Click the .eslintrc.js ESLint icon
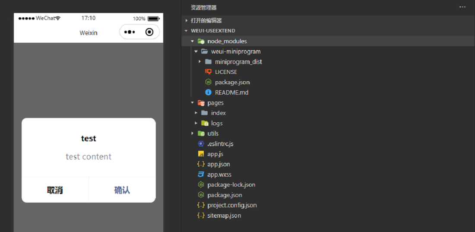 200,144
